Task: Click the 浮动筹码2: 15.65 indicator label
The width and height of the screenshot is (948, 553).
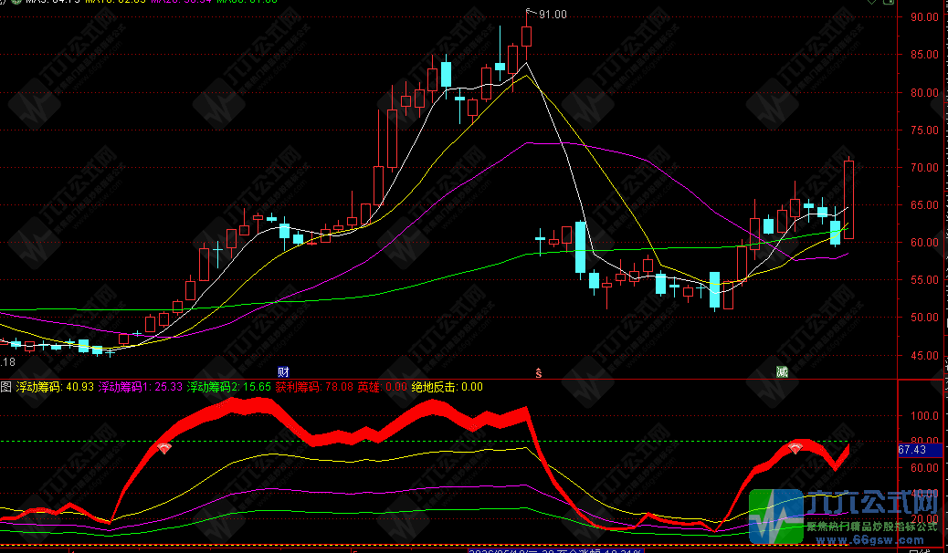Action: click(x=228, y=387)
